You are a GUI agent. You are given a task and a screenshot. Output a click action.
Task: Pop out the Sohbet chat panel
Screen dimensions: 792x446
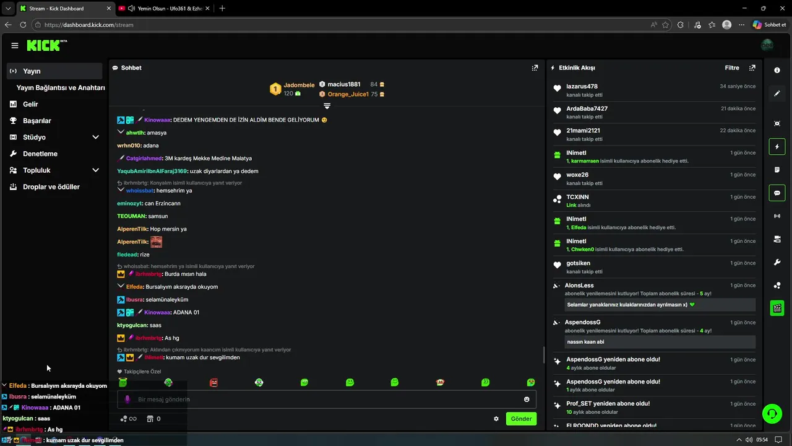(535, 68)
